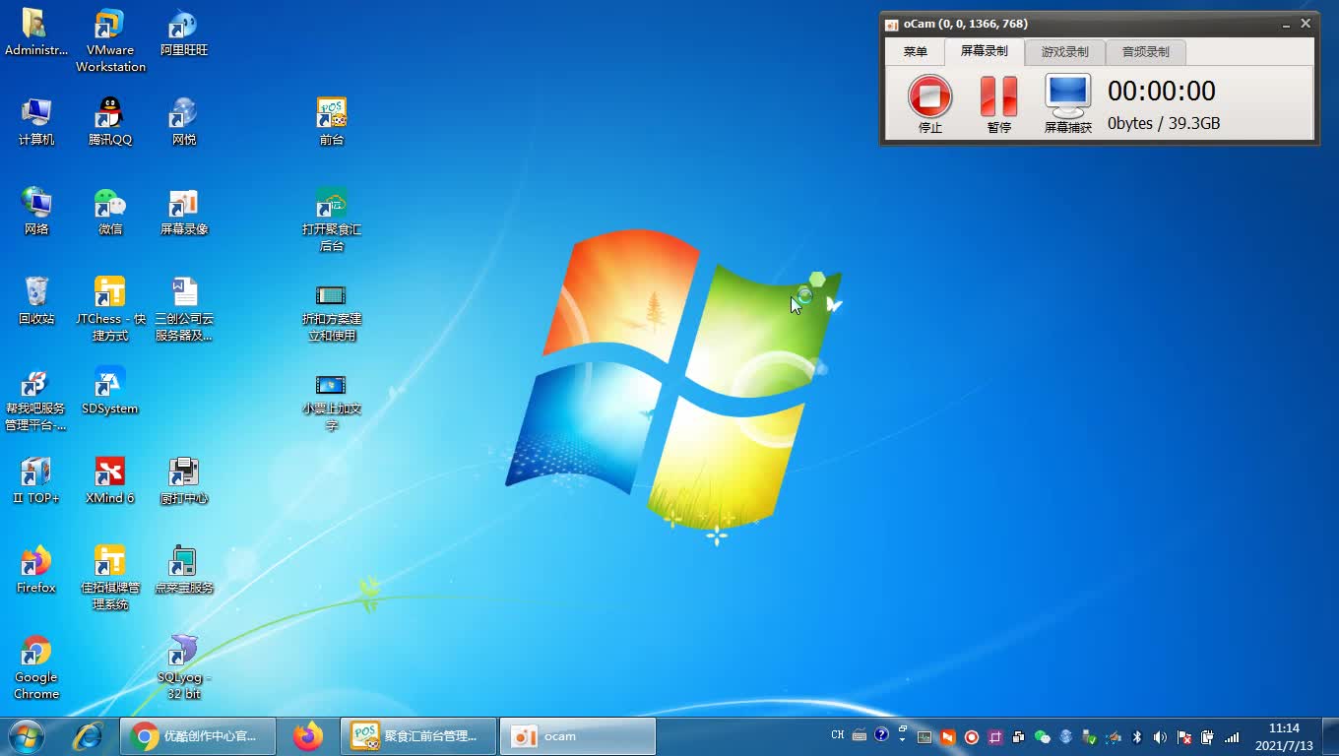Select the Administrator folder icon
1339x756 pixels.
(x=36, y=32)
